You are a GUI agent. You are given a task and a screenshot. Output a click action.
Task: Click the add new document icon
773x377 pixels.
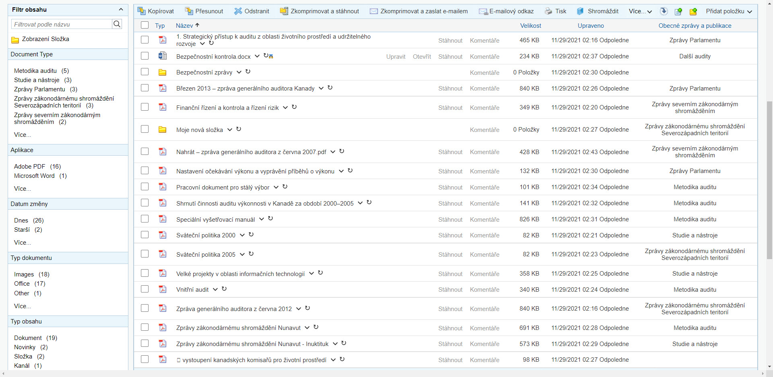click(x=678, y=11)
